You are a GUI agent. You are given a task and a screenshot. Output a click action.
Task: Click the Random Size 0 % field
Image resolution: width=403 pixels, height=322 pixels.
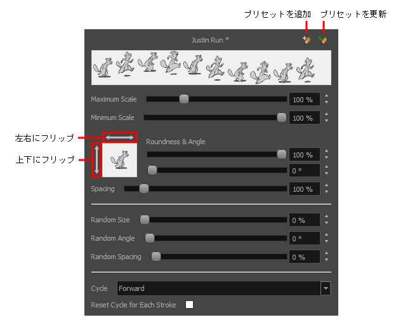(305, 220)
